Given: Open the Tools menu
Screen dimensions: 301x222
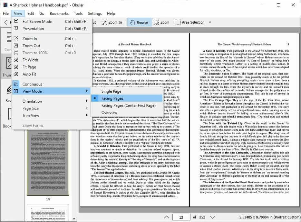Looking at the screenshot, I should coord(78,14).
